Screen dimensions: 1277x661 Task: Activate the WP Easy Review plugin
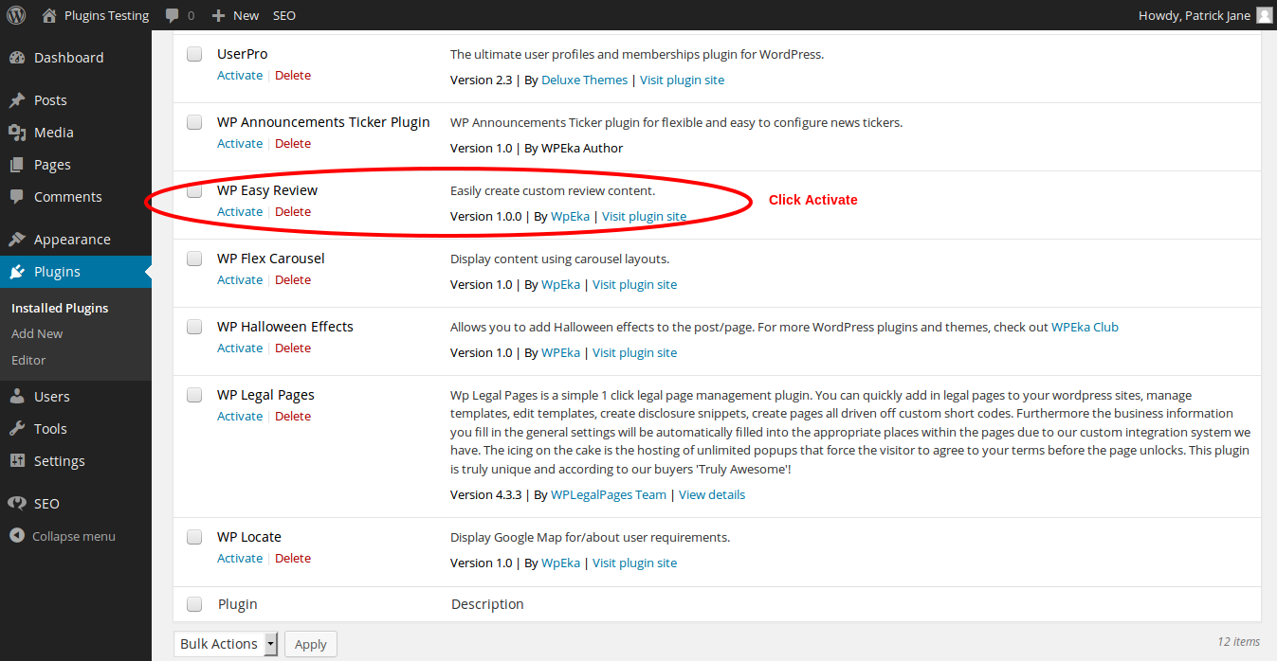click(240, 212)
